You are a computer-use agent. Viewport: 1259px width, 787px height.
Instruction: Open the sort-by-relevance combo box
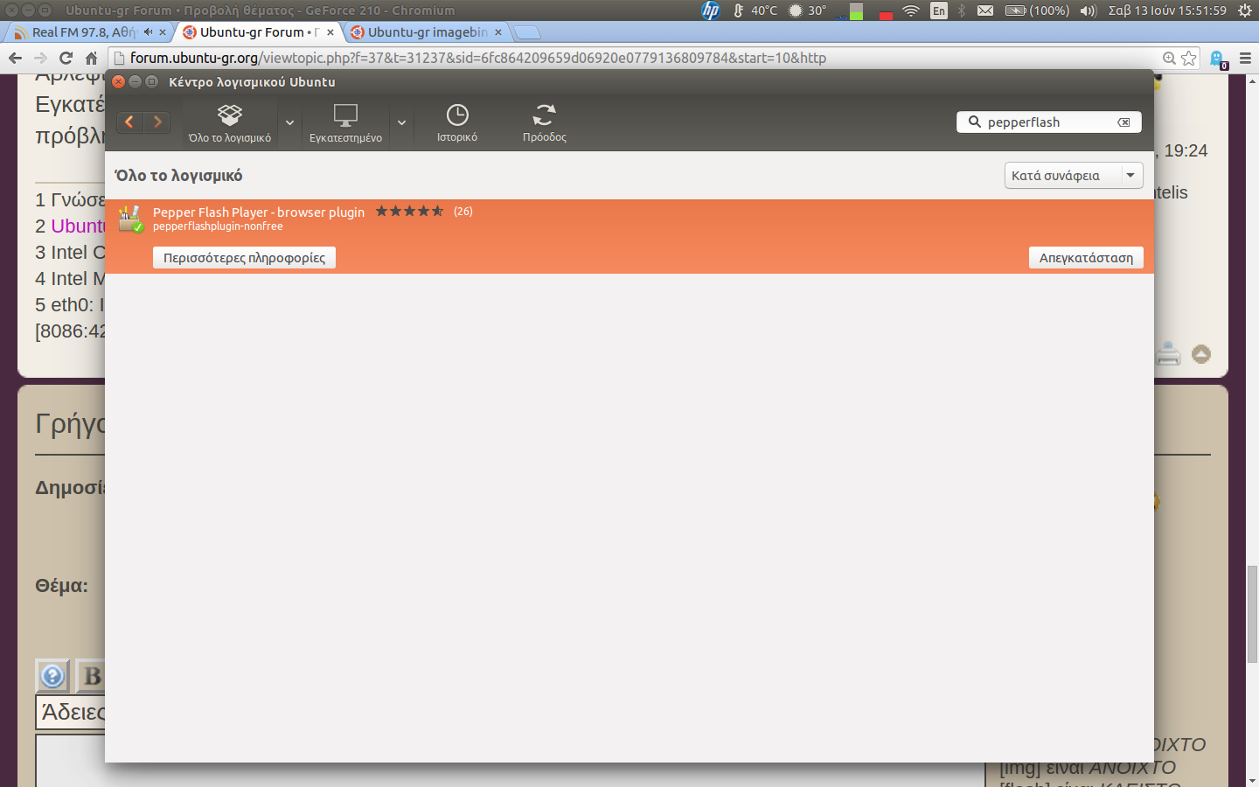click(1074, 176)
